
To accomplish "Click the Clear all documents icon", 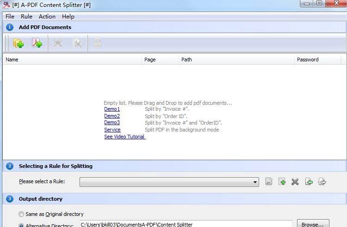I will [x=77, y=43].
